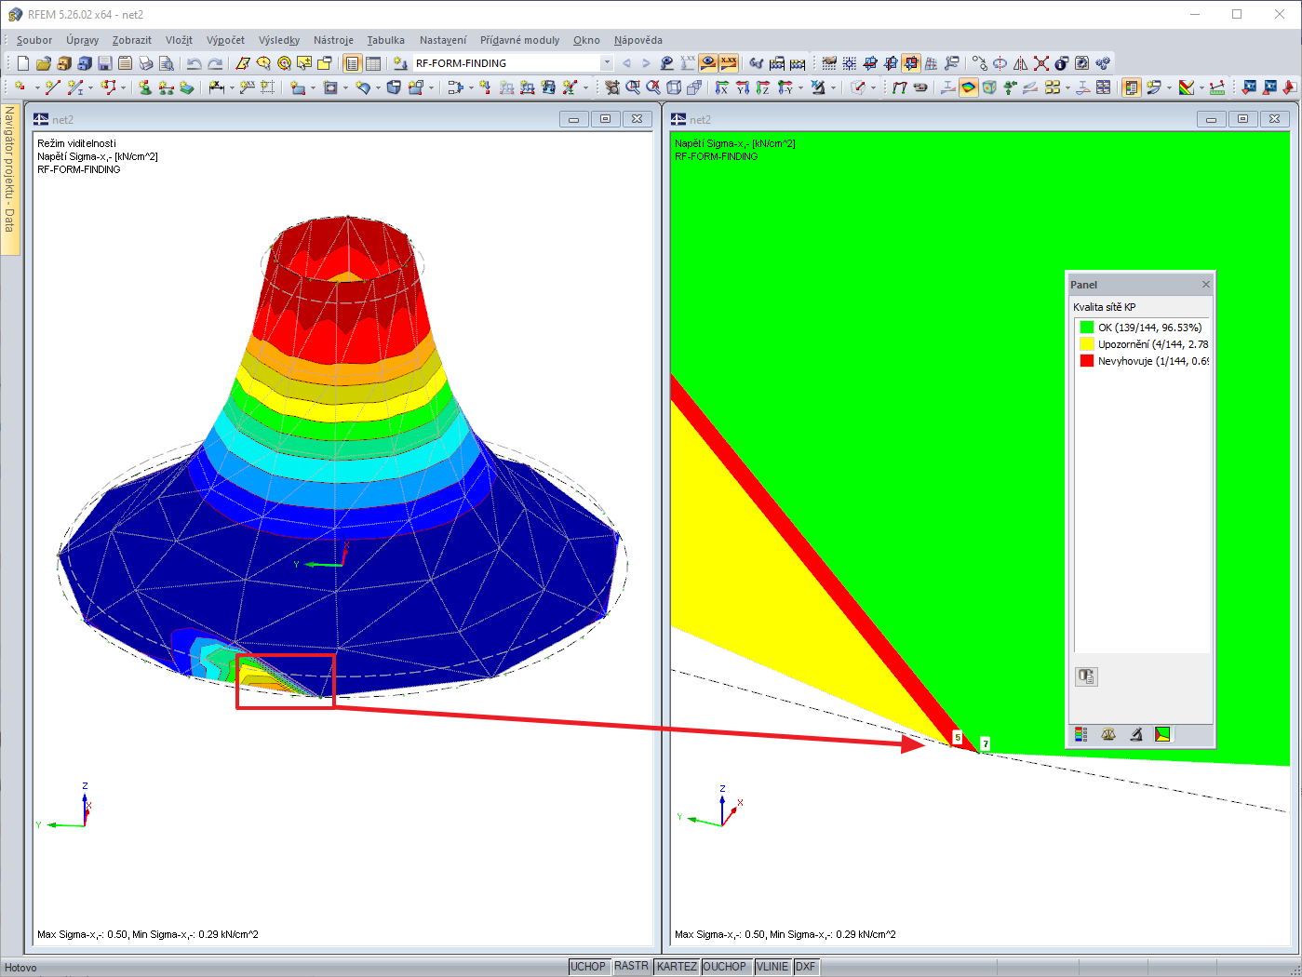This screenshot has width=1302, height=977.
Task: Open the Zobrazit menu
Action: click(x=132, y=40)
